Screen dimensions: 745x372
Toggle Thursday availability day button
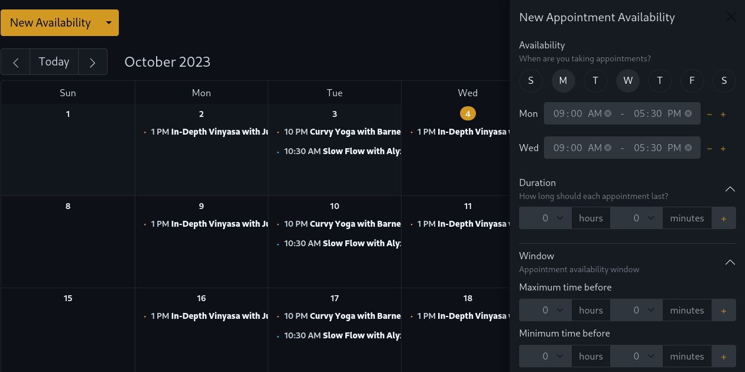click(660, 80)
